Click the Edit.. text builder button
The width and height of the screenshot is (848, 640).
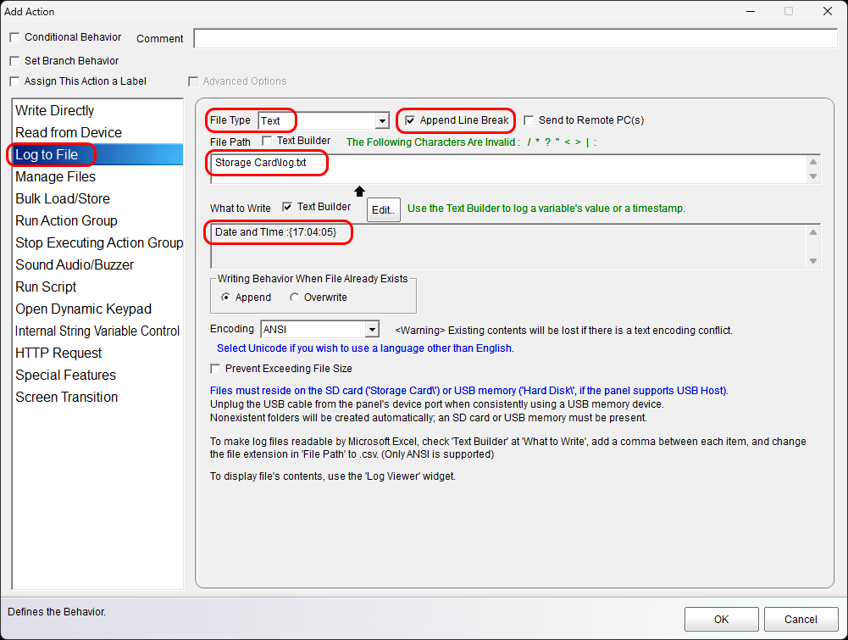[x=384, y=210]
